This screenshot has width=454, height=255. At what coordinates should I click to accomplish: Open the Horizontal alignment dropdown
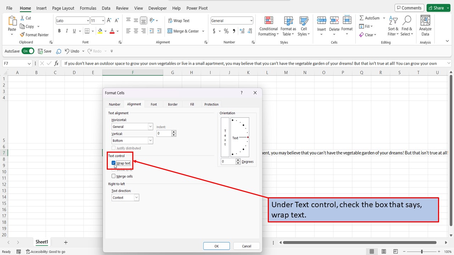[x=150, y=126]
